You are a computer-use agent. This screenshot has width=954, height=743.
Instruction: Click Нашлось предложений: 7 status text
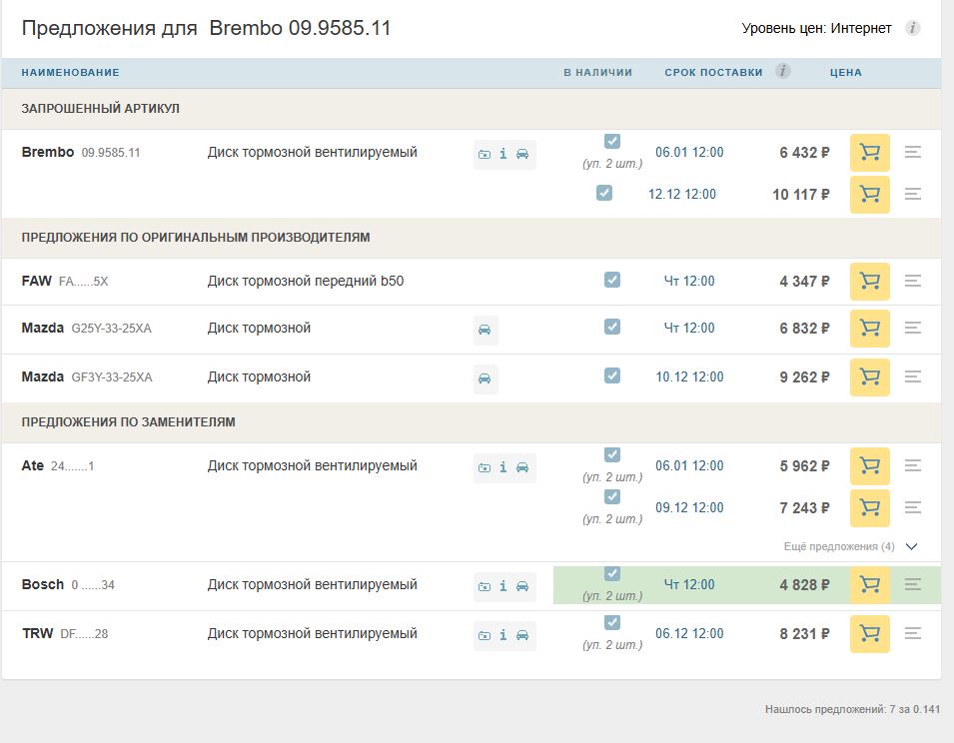852,709
